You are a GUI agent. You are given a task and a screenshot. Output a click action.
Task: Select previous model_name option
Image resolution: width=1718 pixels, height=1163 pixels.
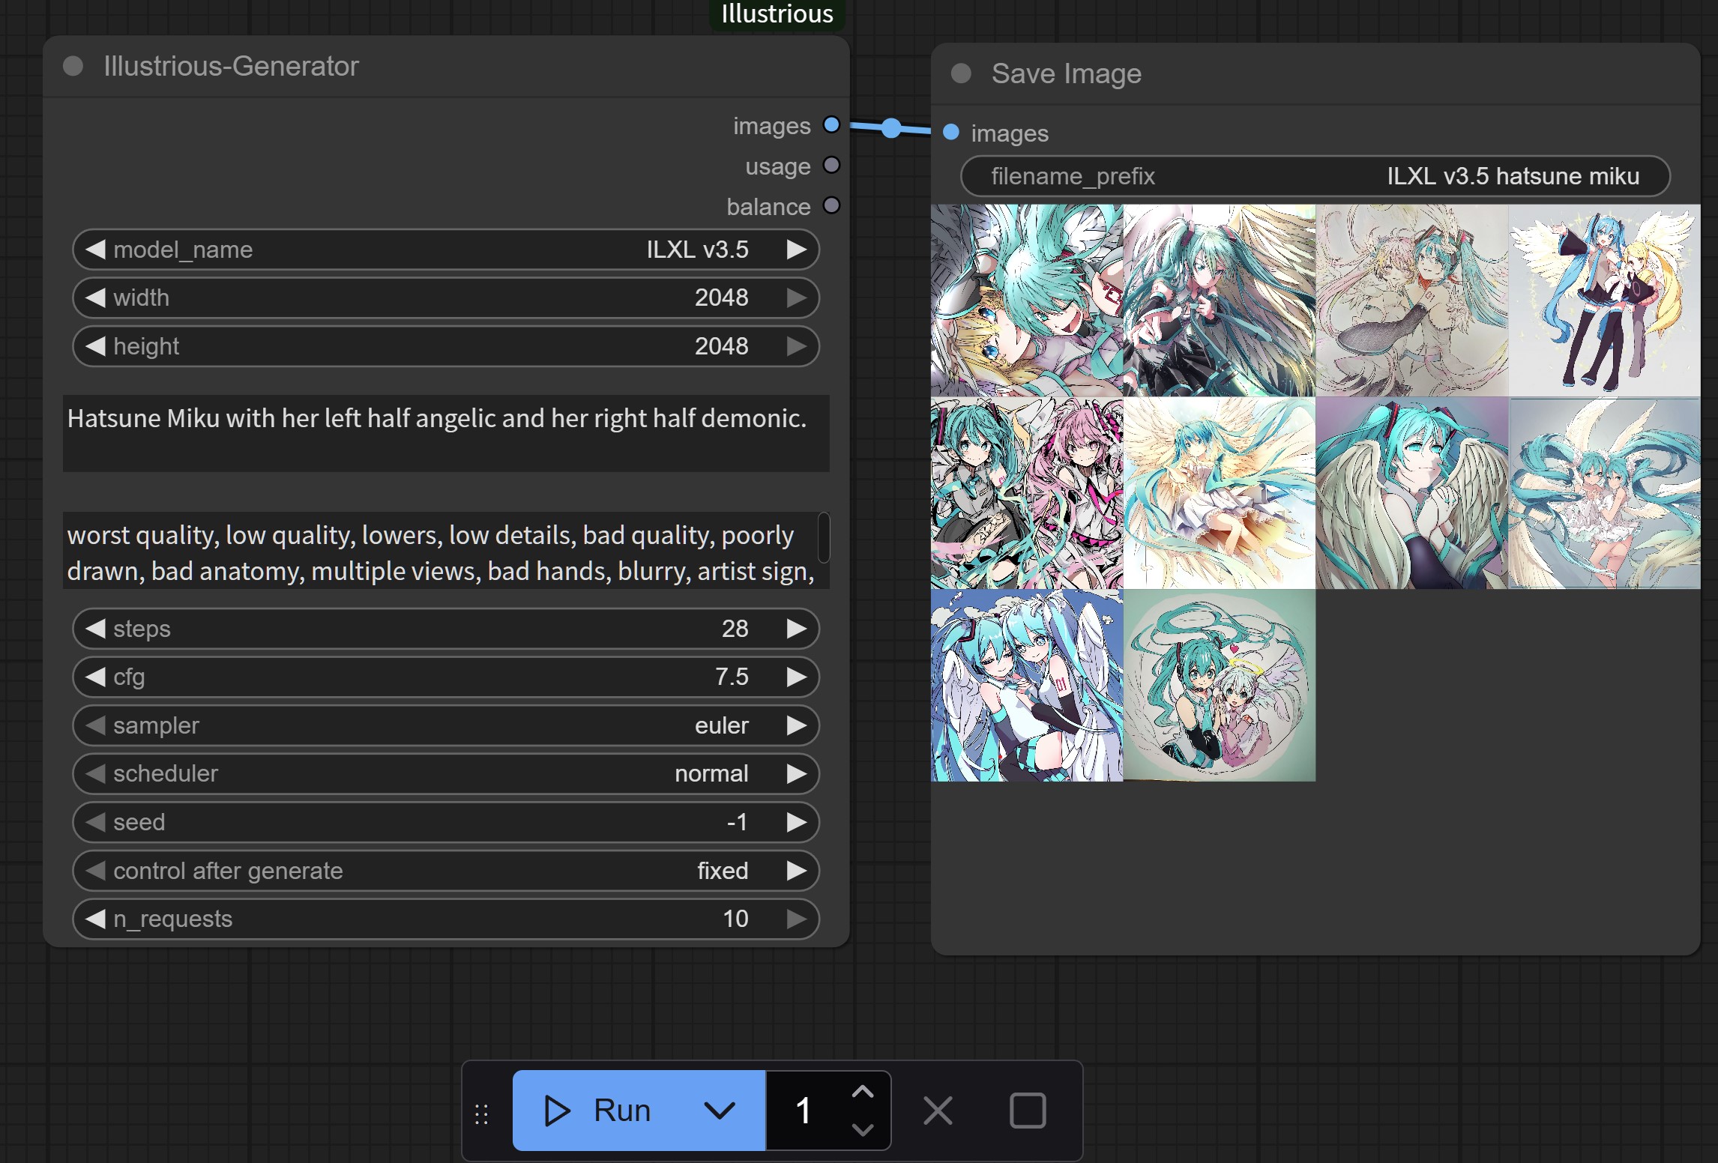(95, 250)
